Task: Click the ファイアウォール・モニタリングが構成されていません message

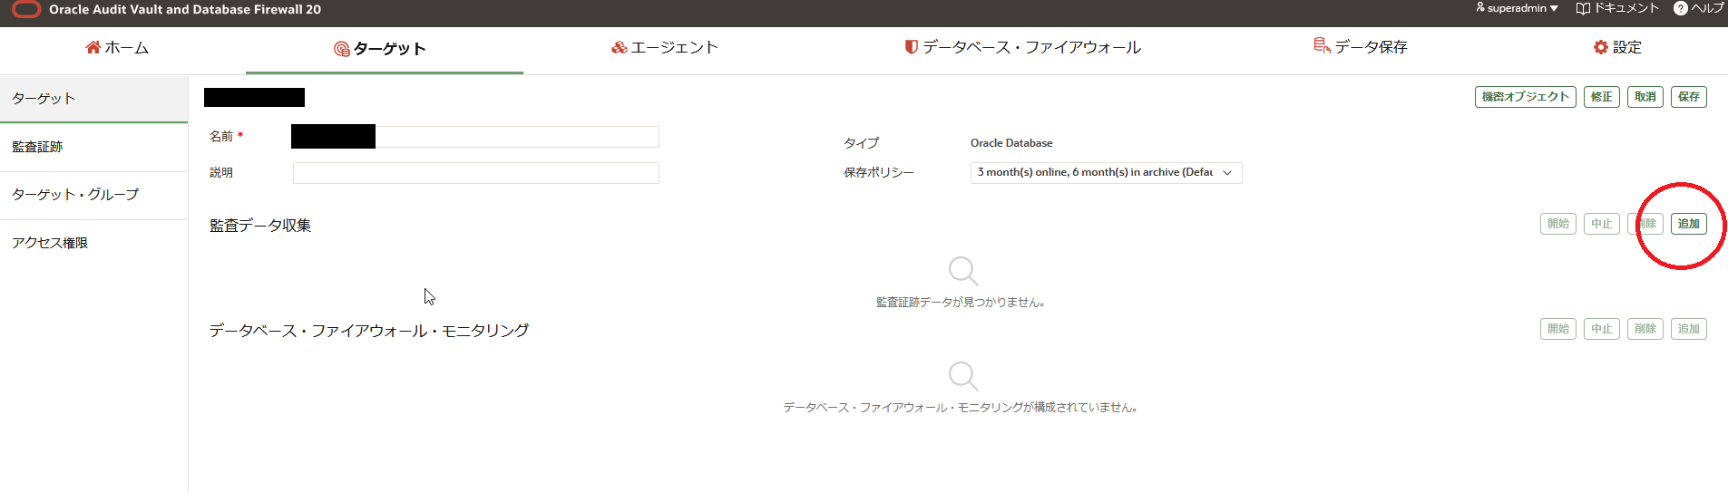Action: [961, 408]
